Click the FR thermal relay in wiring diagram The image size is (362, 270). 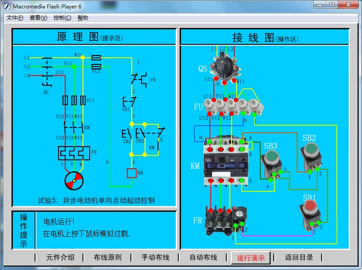coord(227,220)
